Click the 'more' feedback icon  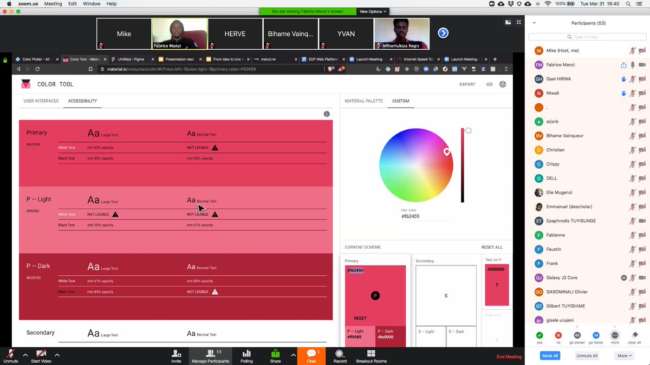click(614, 335)
